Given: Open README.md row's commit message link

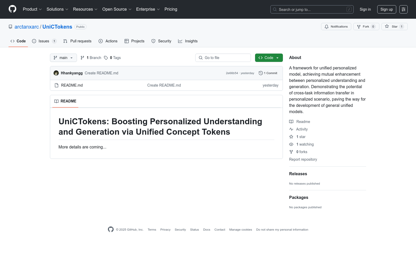Looking at the screenshot, I should coord(164,85).
